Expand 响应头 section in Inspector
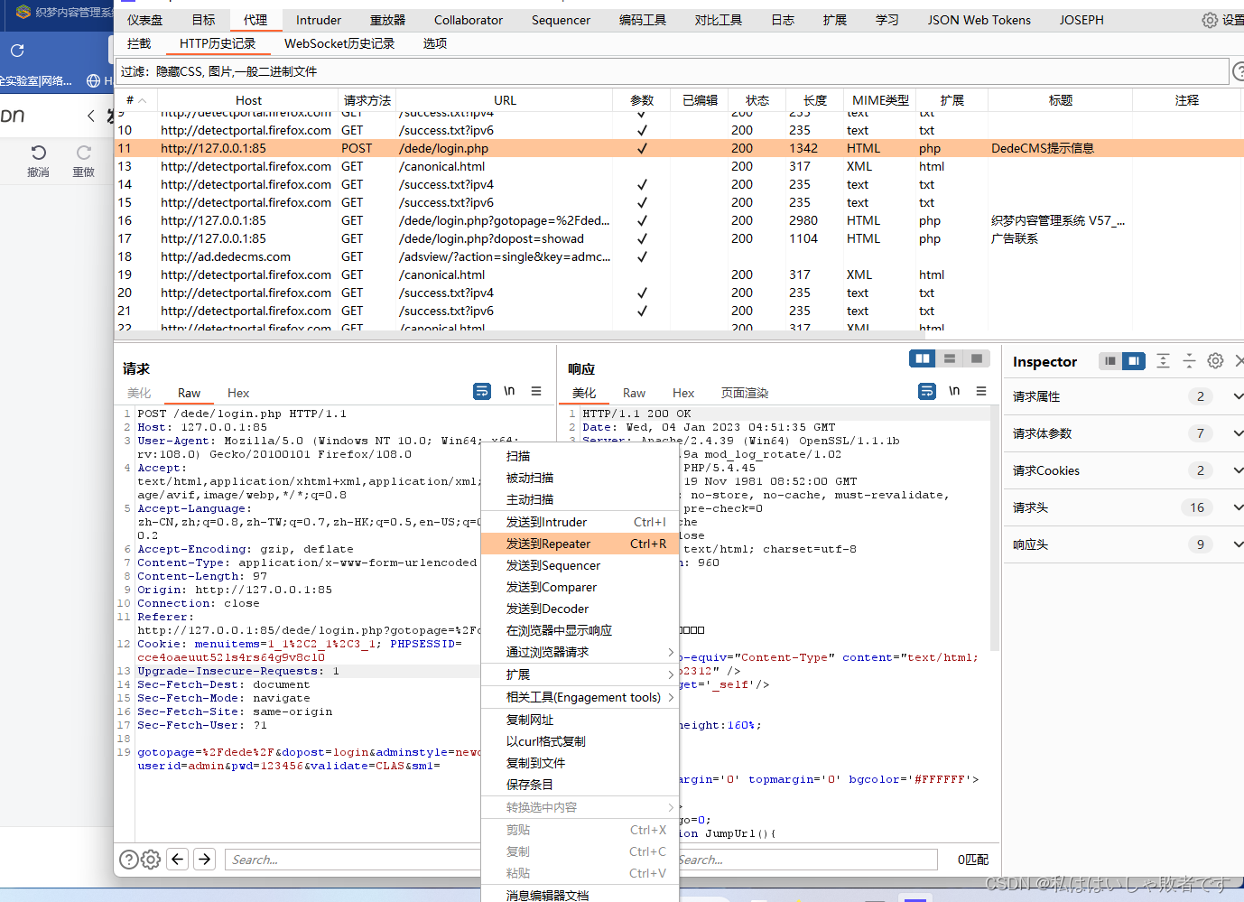The height and width of the screenshot is (902, 1244). point(1238,544)
